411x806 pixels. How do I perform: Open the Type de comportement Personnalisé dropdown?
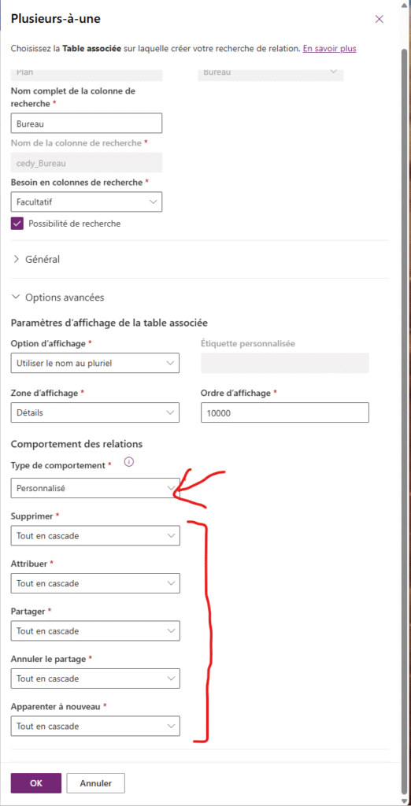click(95, 488)
